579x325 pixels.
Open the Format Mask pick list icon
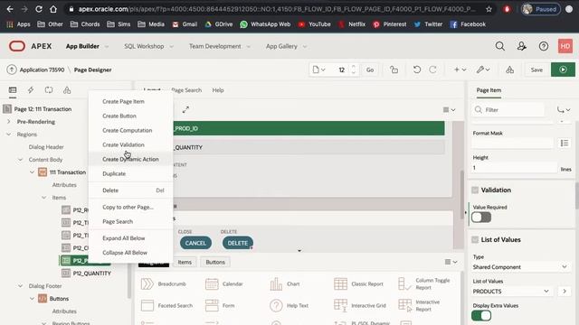click(x=565, y=143)
